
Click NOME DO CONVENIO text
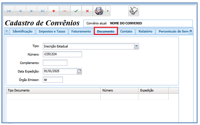[126, 23]
